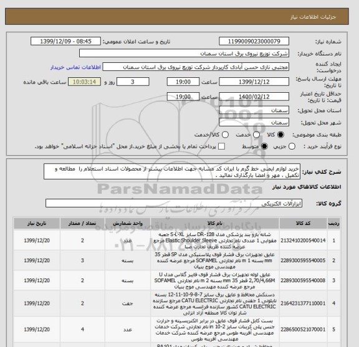Click the کد کالا column header

(303, 223)
